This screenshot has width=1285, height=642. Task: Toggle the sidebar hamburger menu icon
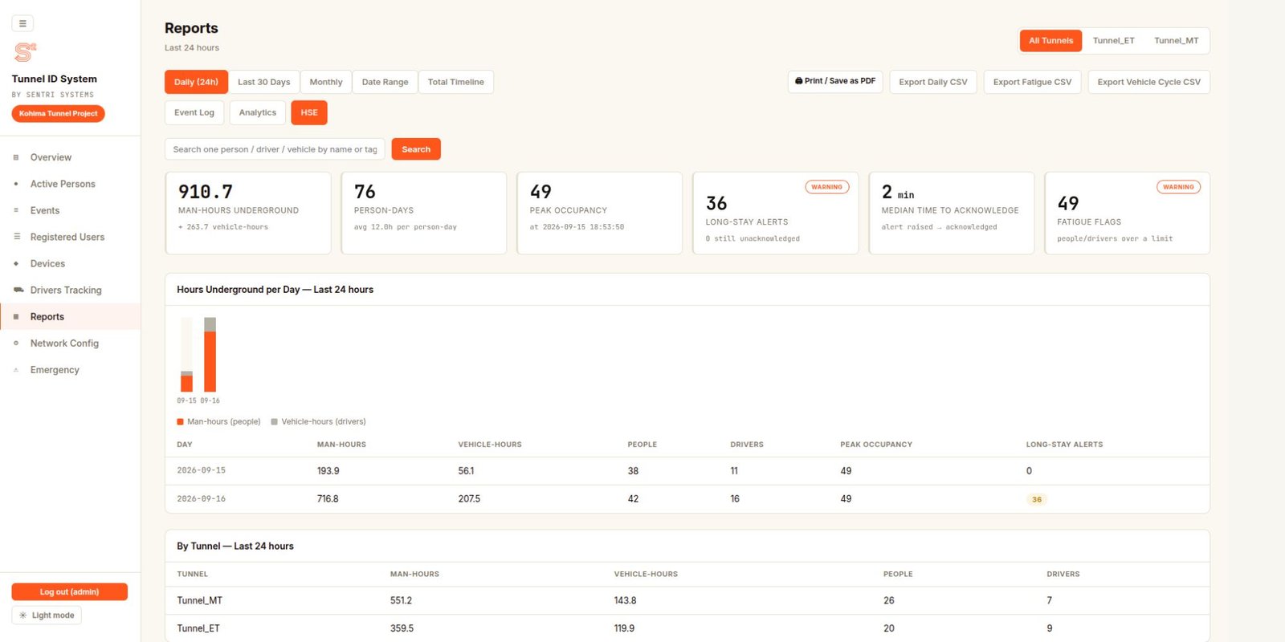click(x=22, y=24)
